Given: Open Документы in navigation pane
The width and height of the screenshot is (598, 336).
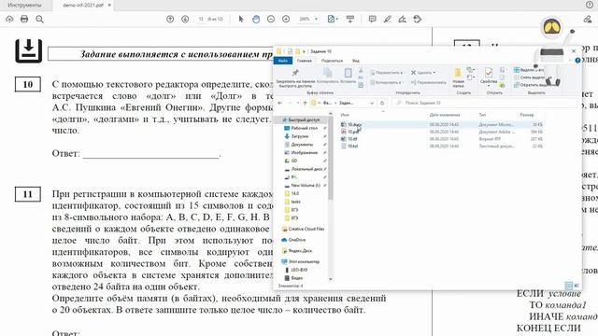Looking at the screenshot, I should [302, 145].
